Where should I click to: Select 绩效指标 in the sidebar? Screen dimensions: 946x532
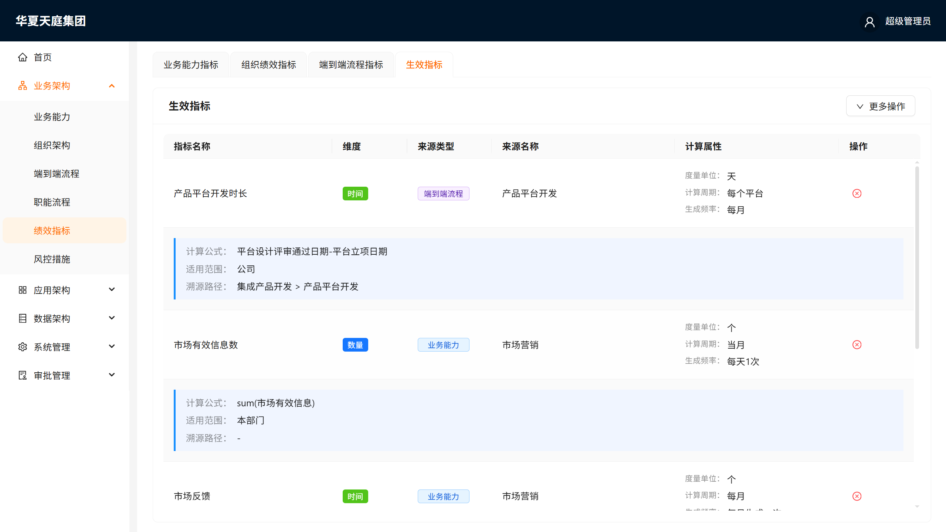pyautogui.click(x=64, y=231)
